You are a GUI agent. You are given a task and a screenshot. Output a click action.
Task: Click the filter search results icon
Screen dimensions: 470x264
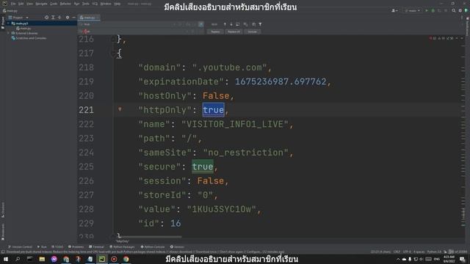pyautogui.click(x=260, y=24)
